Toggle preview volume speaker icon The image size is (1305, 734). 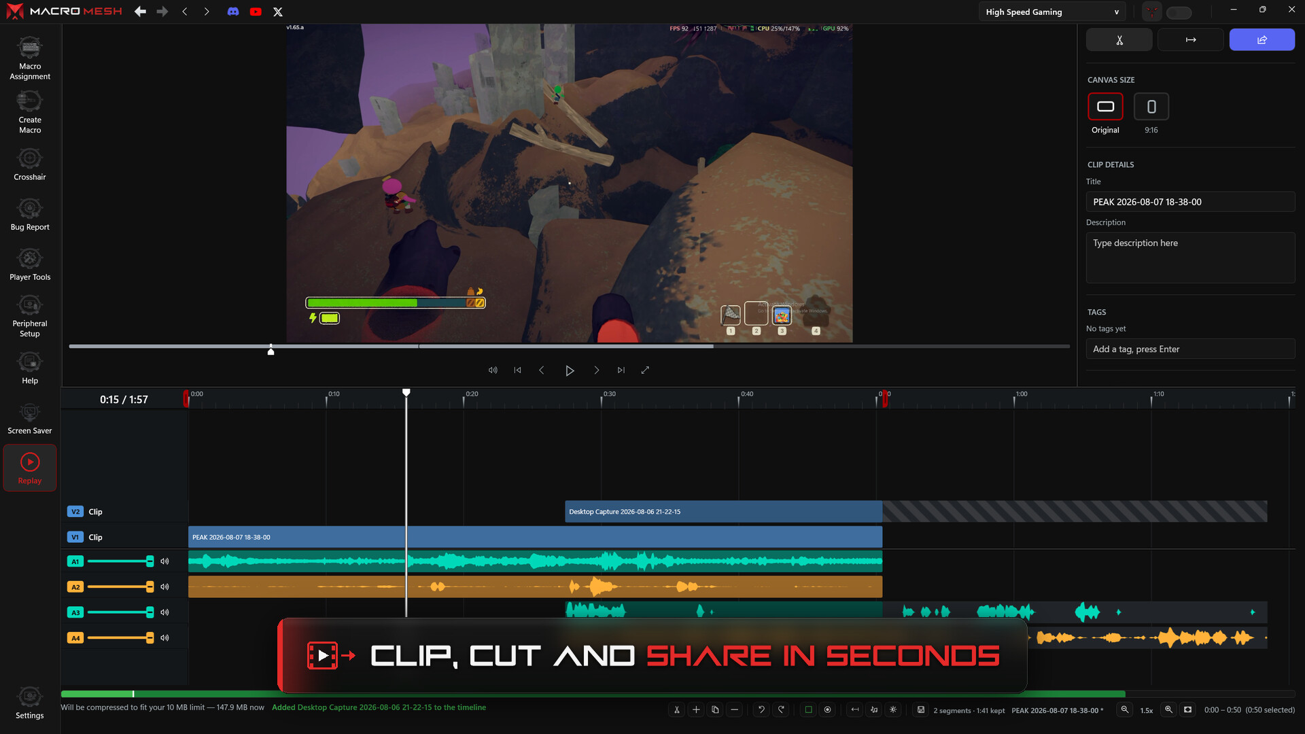click(493, 370)
